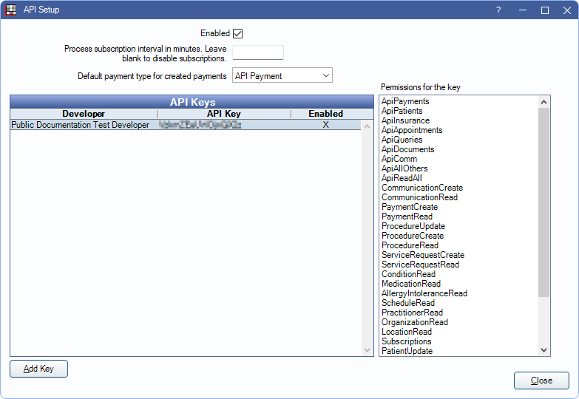Sort by Developer column header
The height and width of the screenshot is (399, 579).
click(84, 114)
